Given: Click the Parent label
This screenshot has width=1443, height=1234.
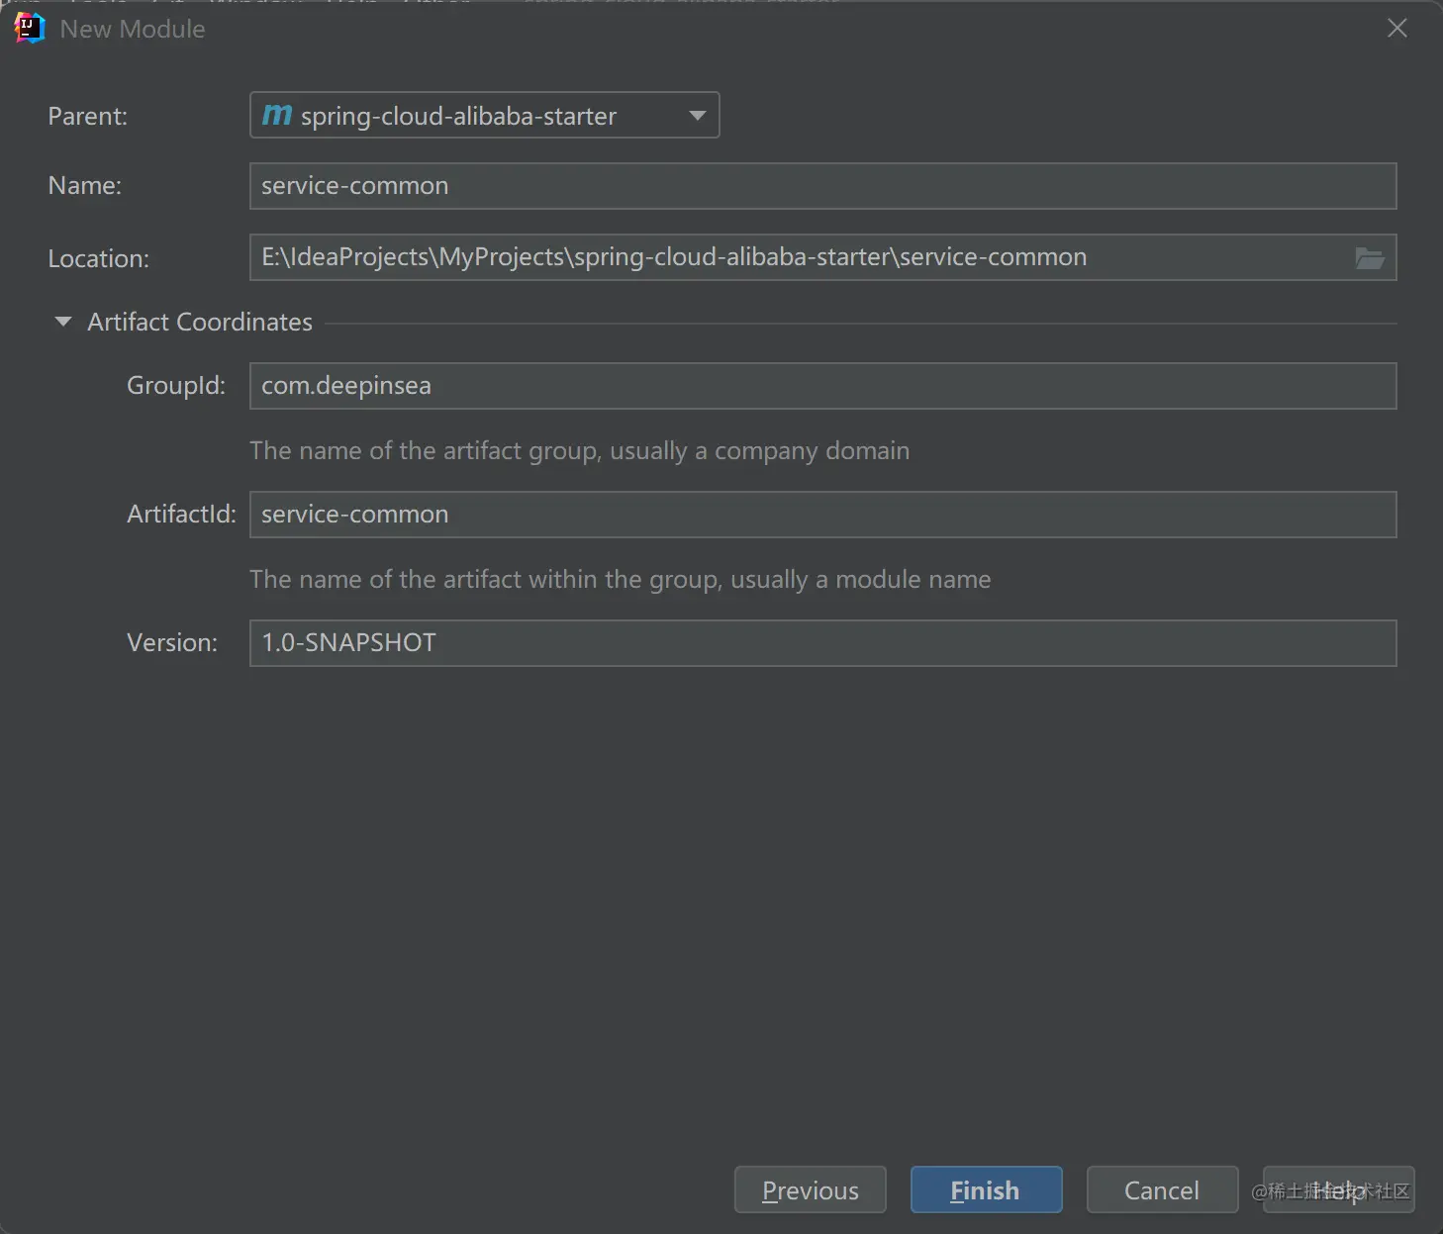Looking at the screenshot, I should pyautogui.click(x=88, y=117).
